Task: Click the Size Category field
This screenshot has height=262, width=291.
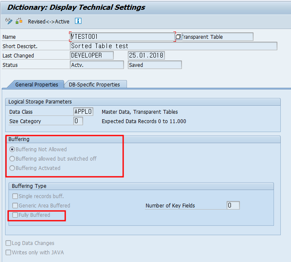Action: 78,121
